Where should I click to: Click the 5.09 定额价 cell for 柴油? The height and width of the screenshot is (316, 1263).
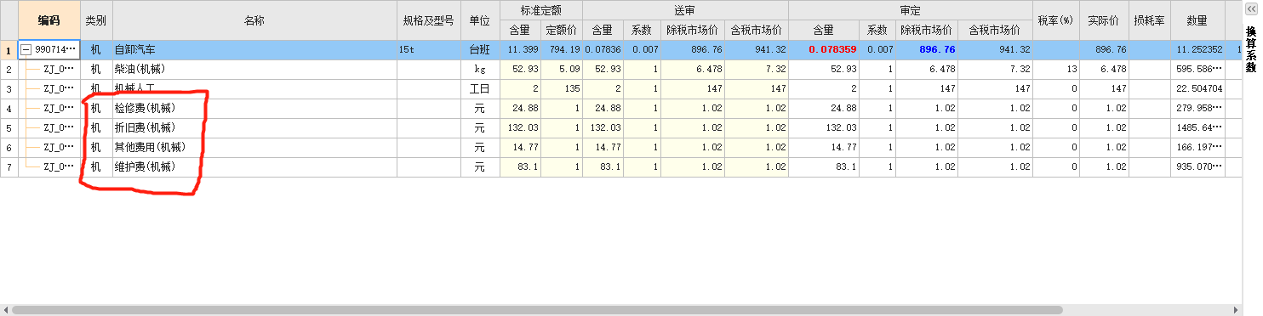pyautogui.click(x=562, y=69)
